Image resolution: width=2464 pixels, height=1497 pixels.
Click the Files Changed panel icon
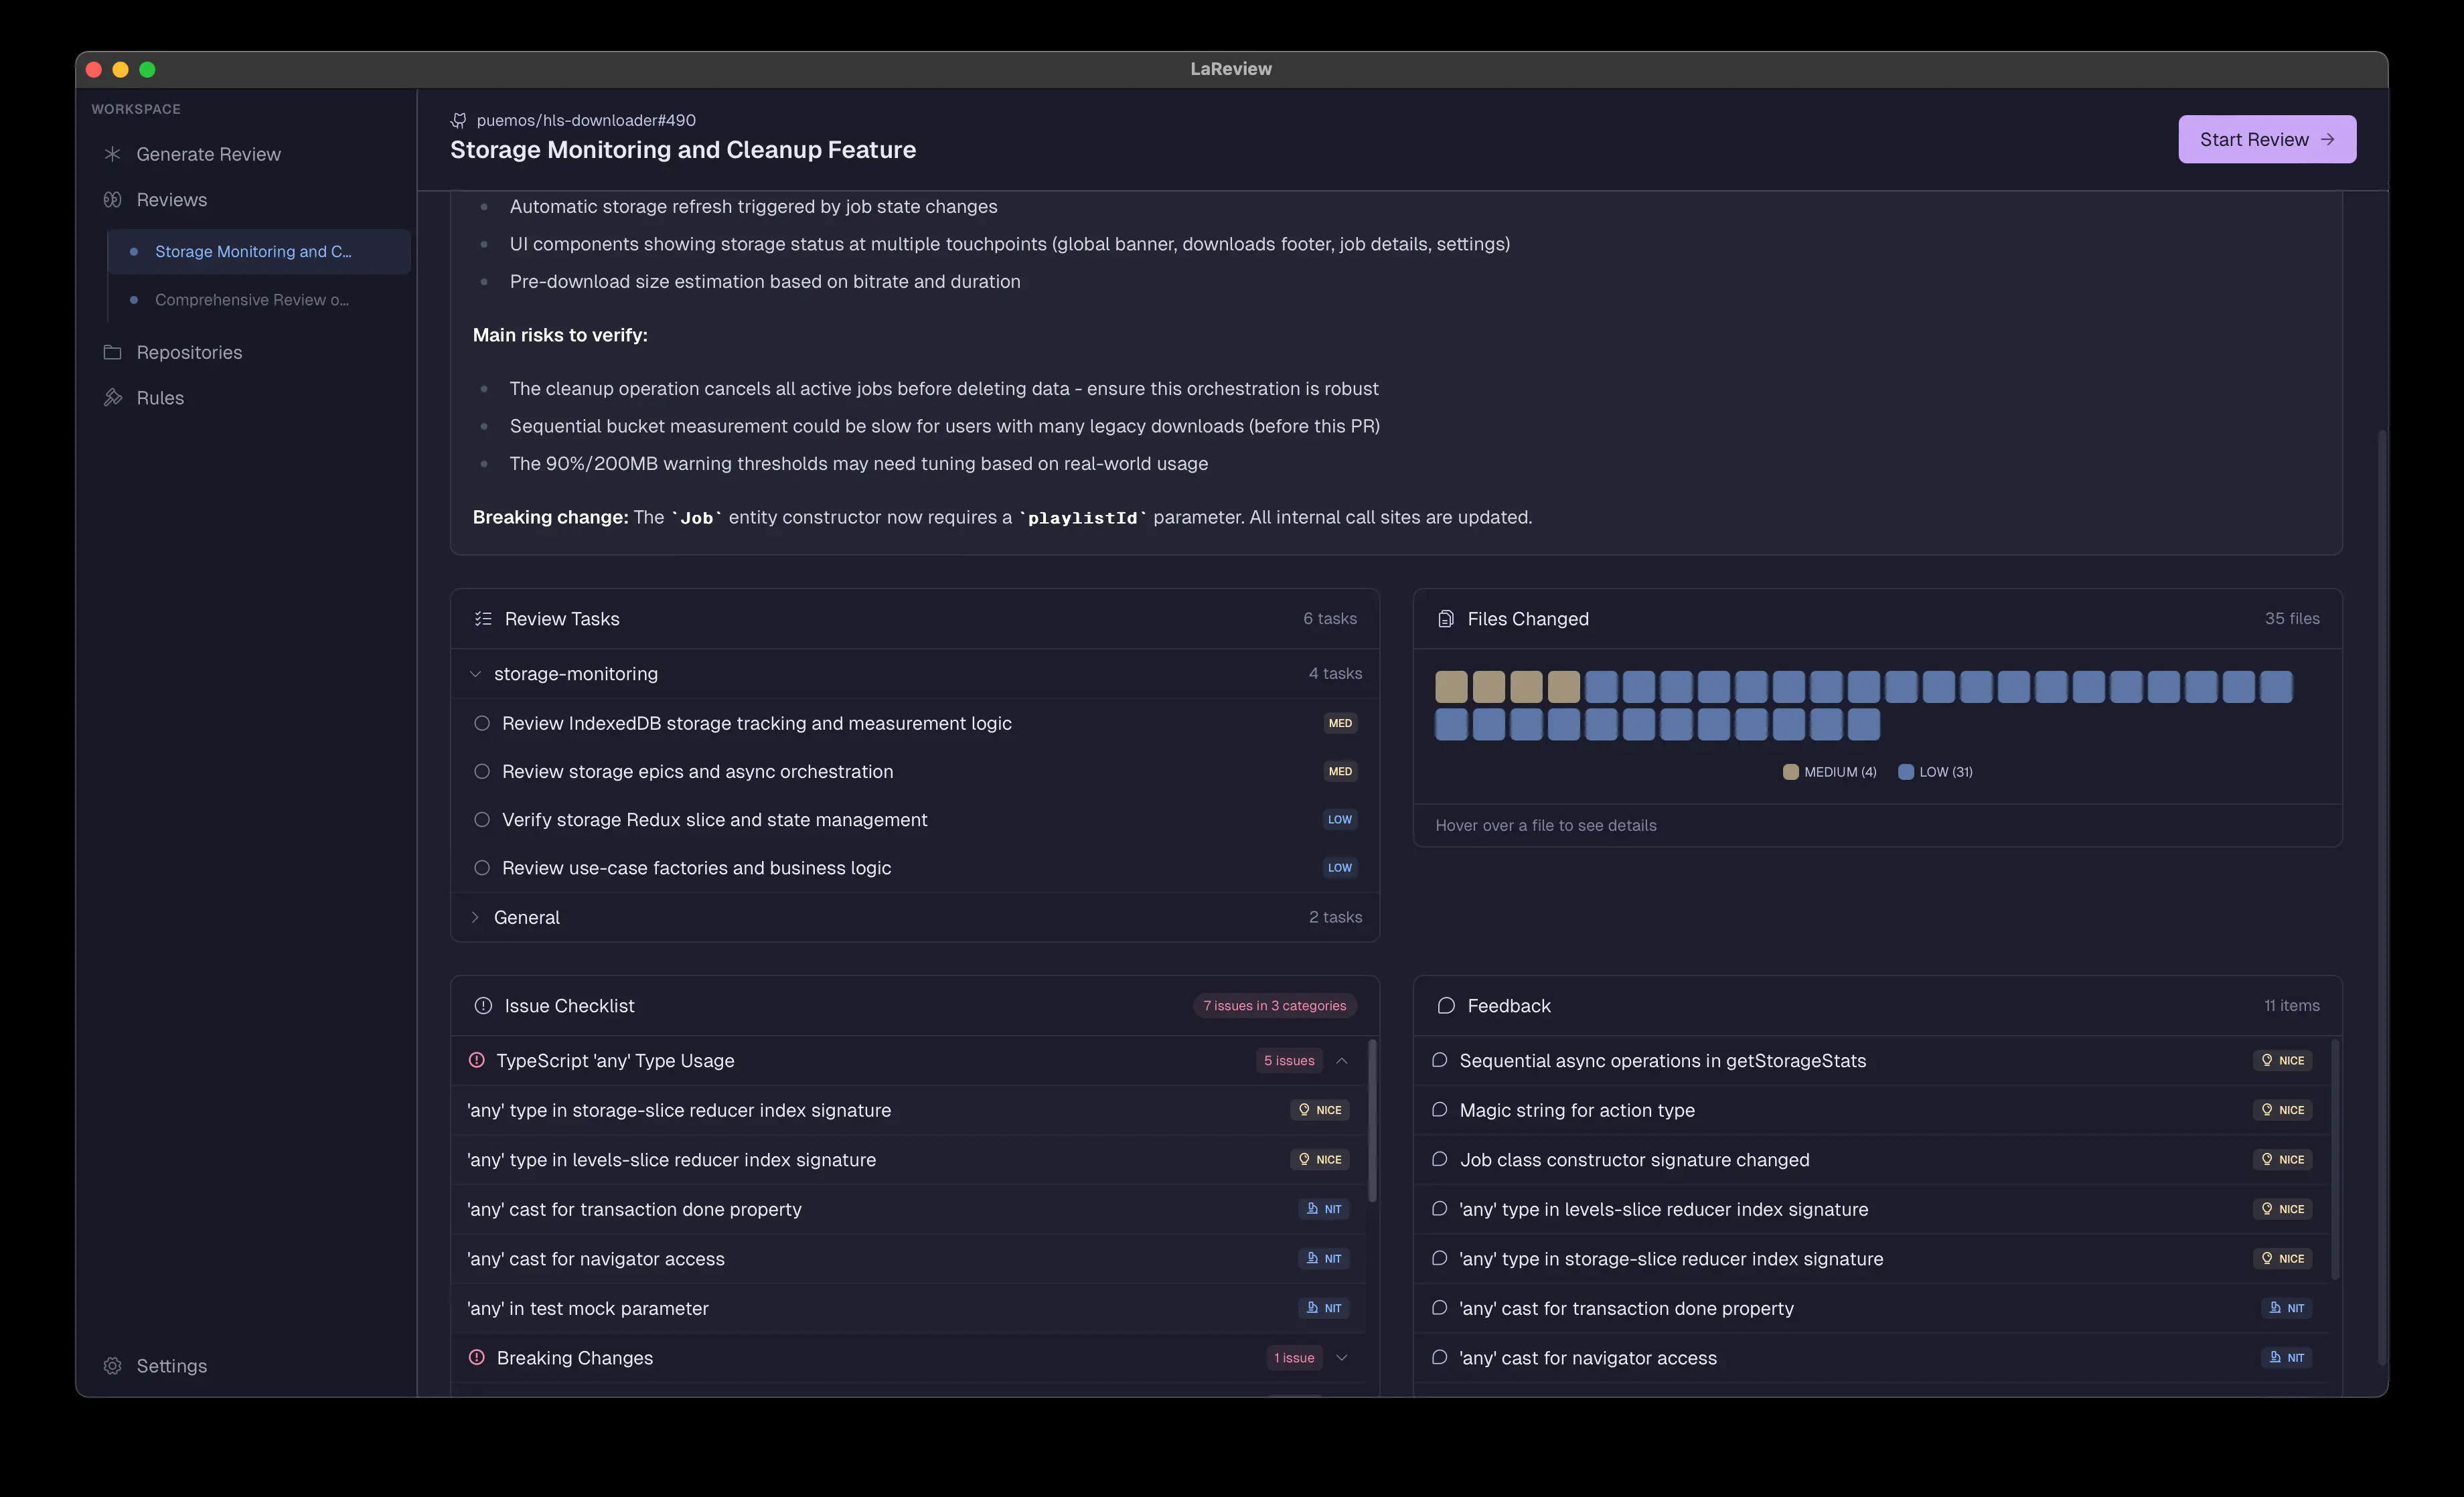(x=1445, y=619)
